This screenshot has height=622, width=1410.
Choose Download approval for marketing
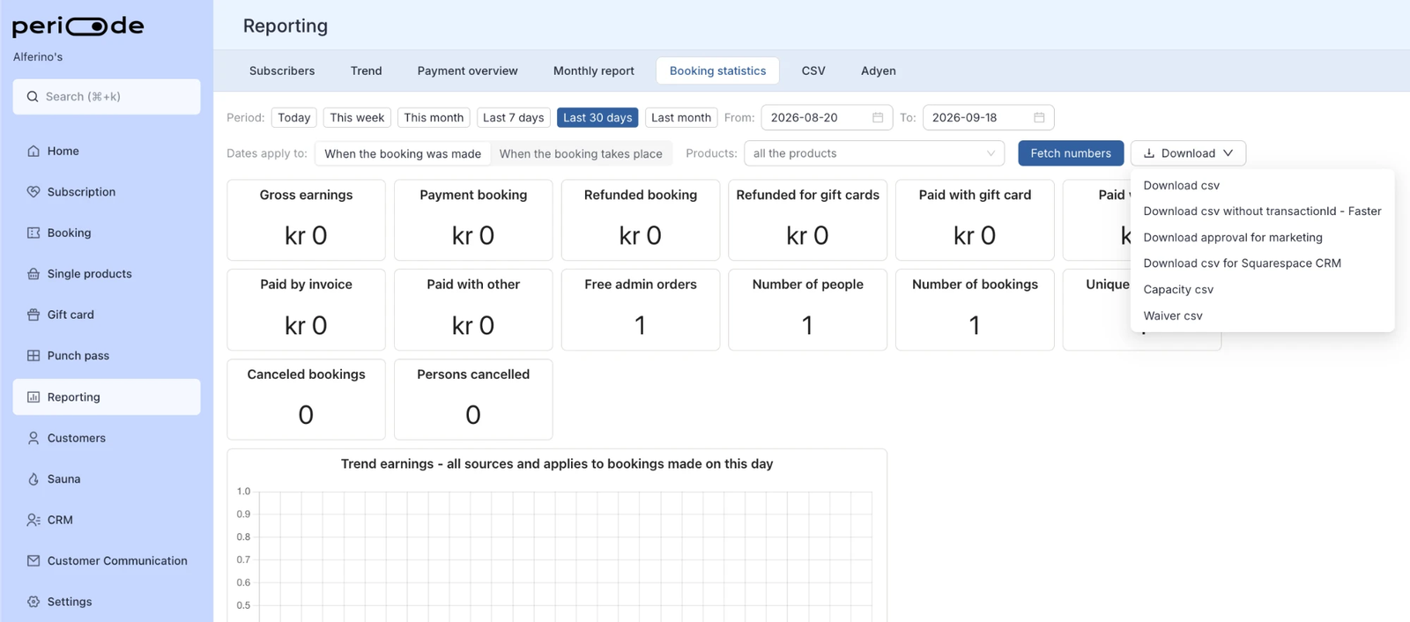click(x=1262, y=237)
